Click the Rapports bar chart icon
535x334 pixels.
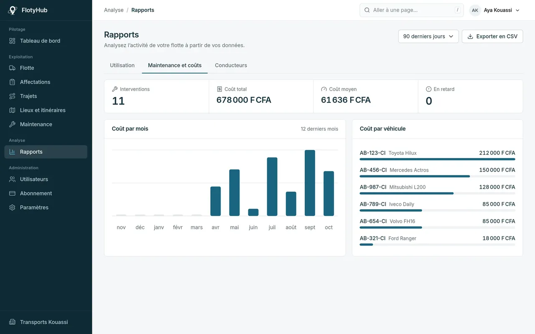pyautogui.click(x=12, y=152)
